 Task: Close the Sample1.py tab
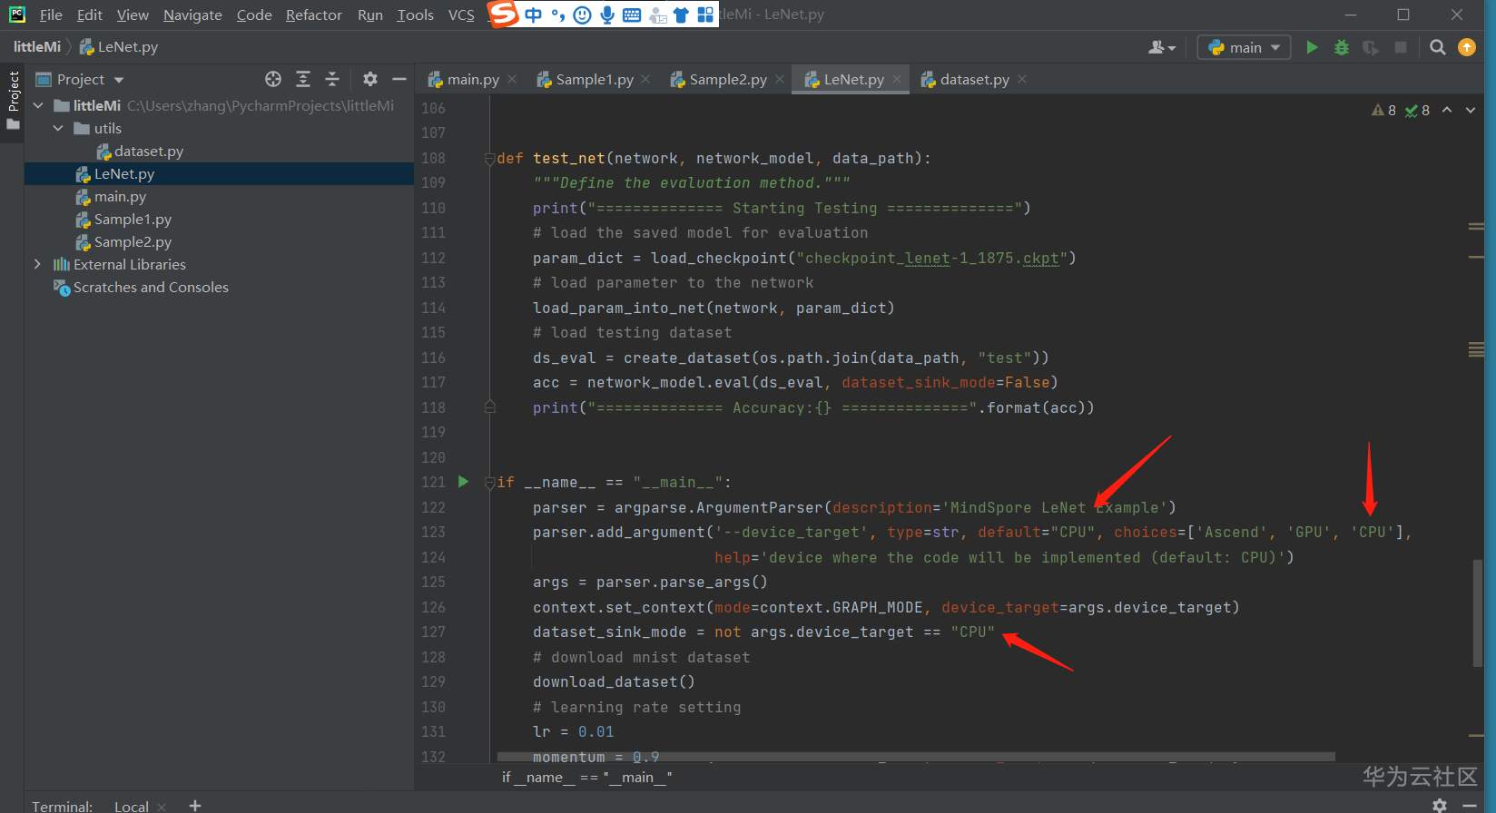click(645, 80)
